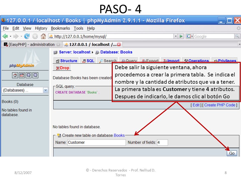The image size is (241, 181).
Task: Click the Server: localhost breadcrumb link
Action: tap(75, 52)
